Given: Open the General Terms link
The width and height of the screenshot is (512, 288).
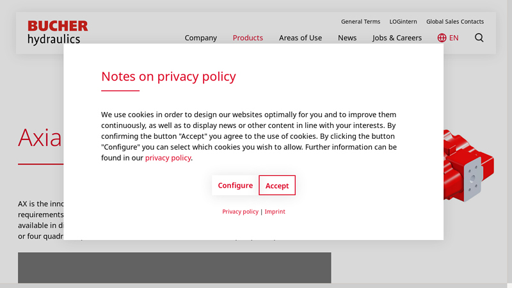Looking at the screenshot, I should [x=360, y=22].
